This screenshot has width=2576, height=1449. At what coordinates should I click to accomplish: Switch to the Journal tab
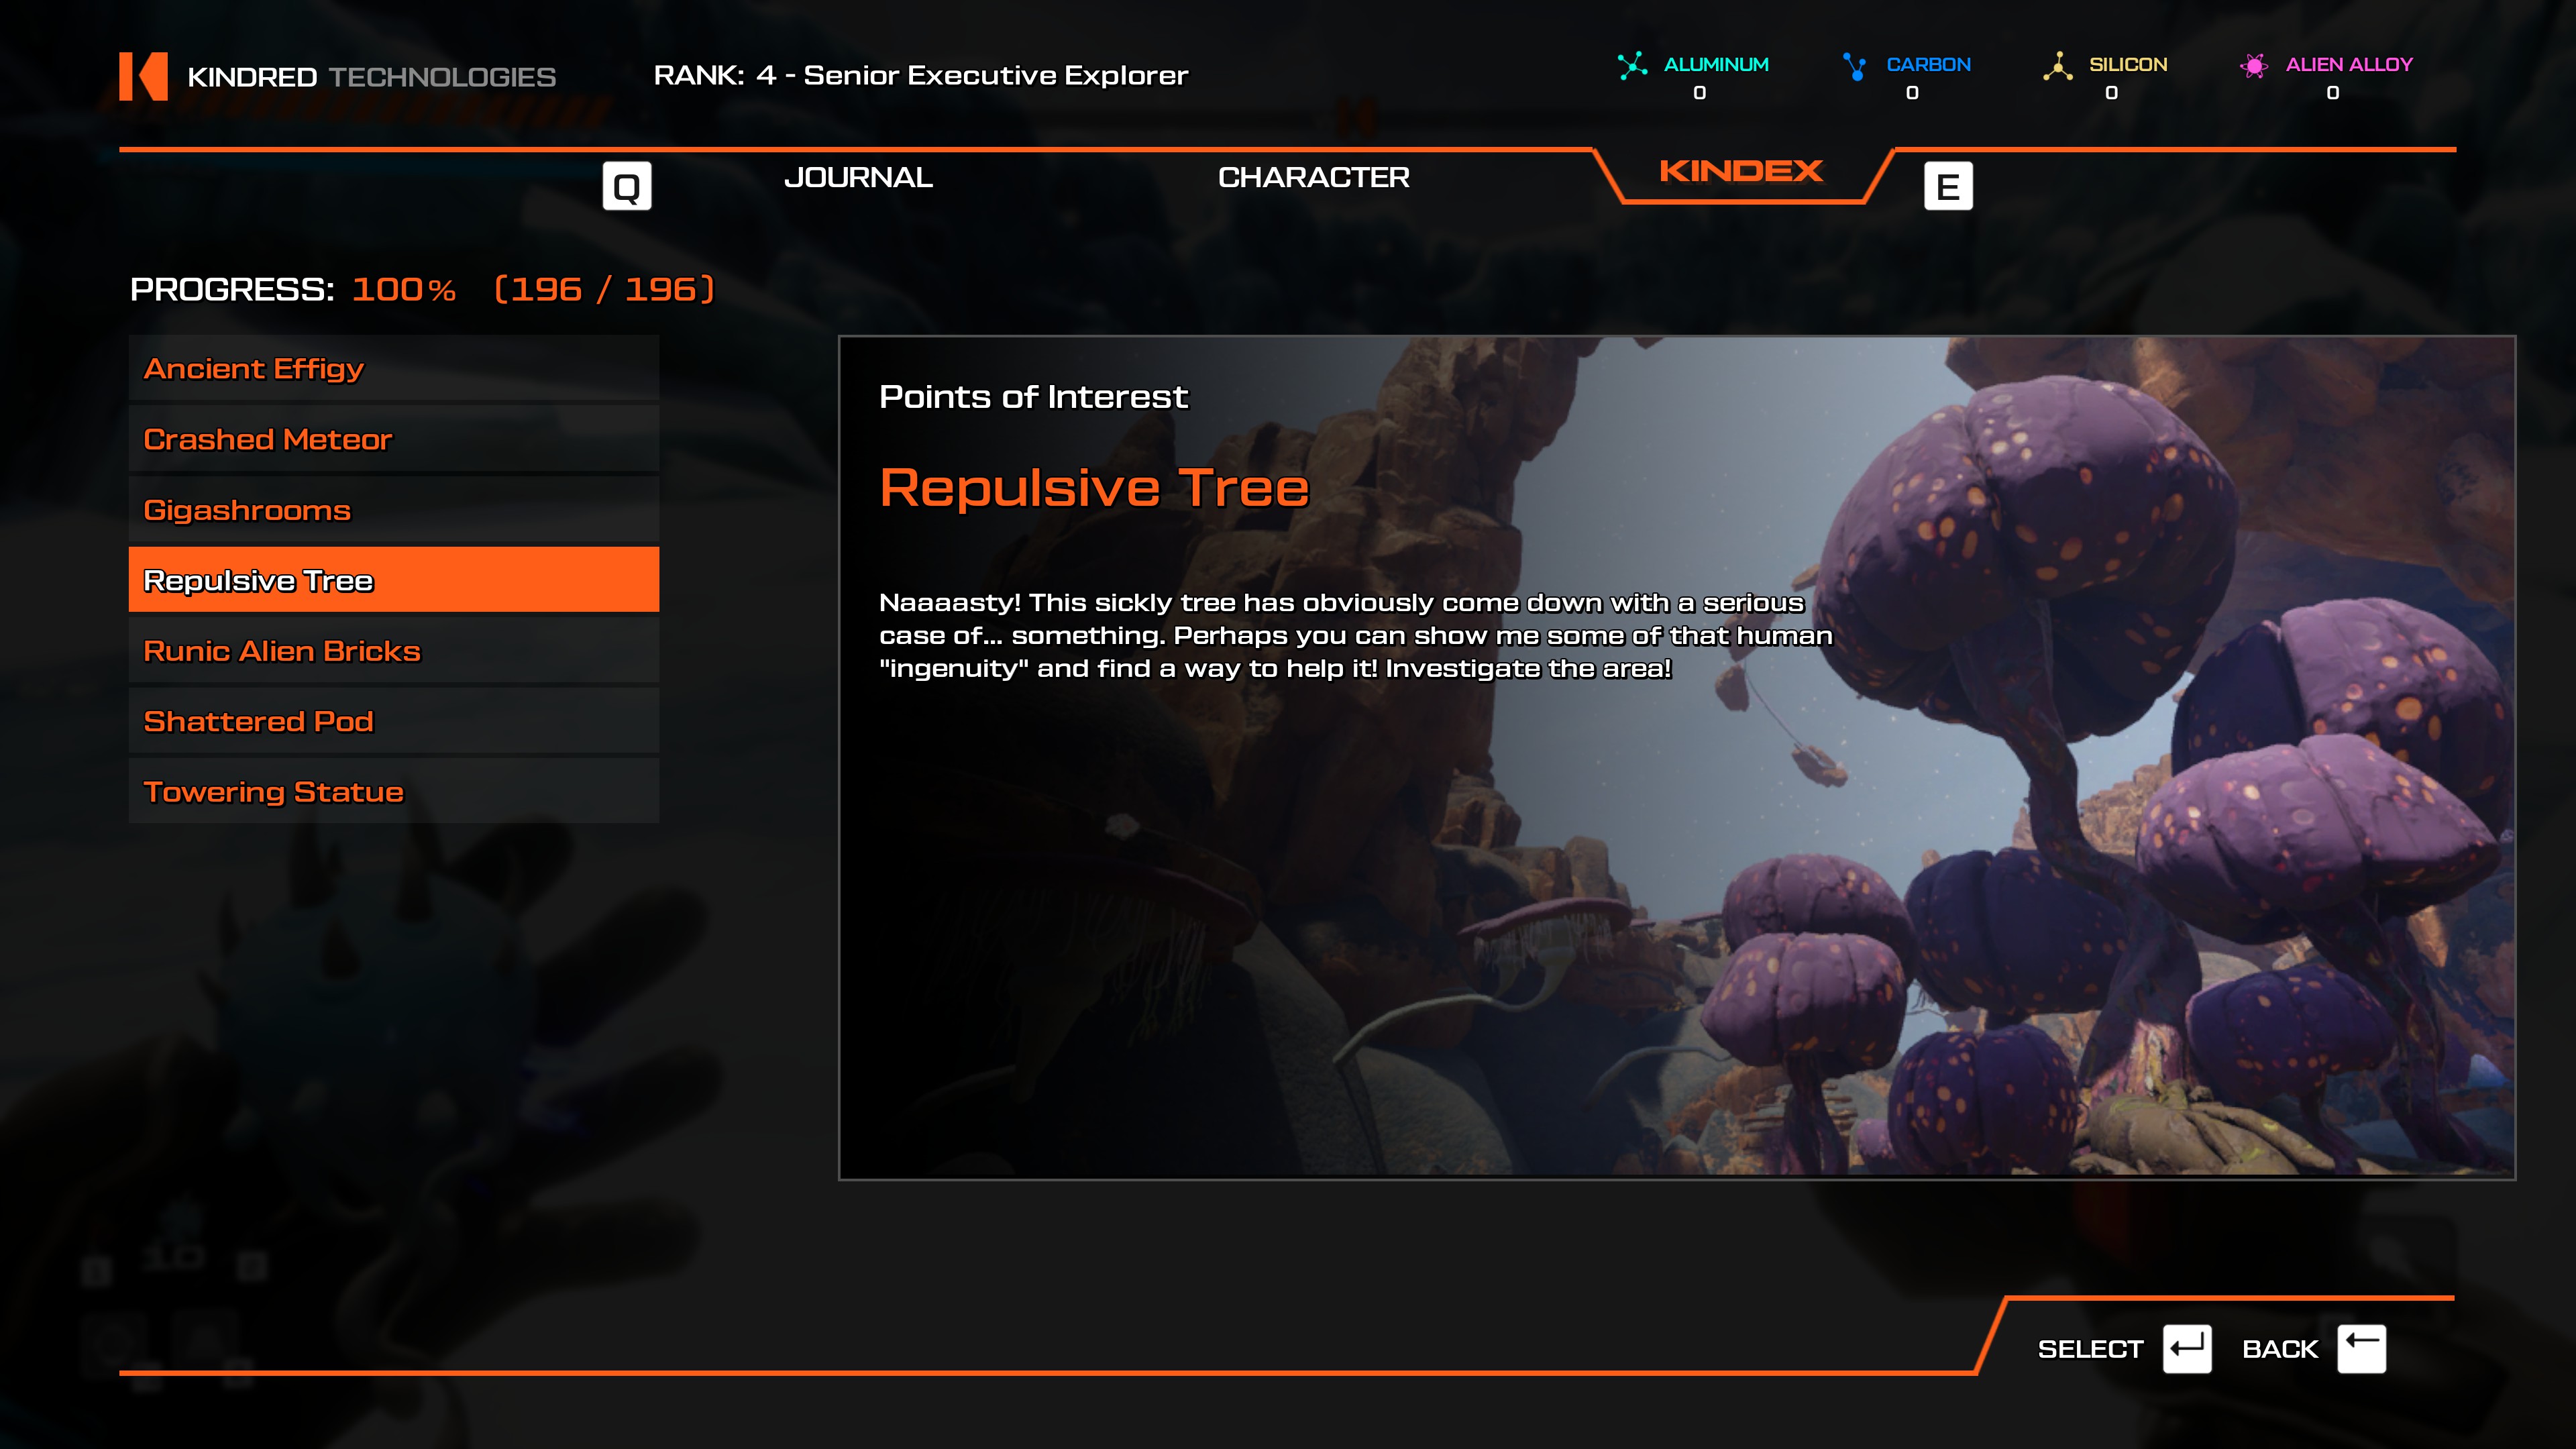point(858,177)
